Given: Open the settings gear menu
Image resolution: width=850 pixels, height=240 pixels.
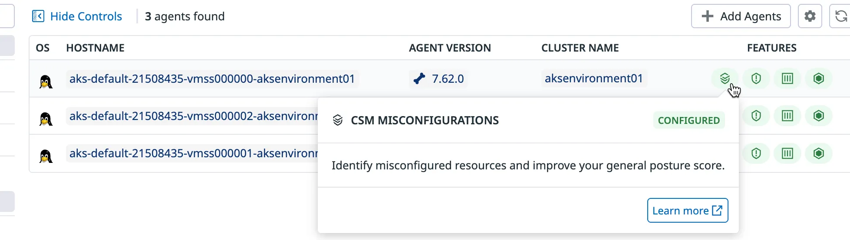Looking at the screenshot, I should (810, 16).
